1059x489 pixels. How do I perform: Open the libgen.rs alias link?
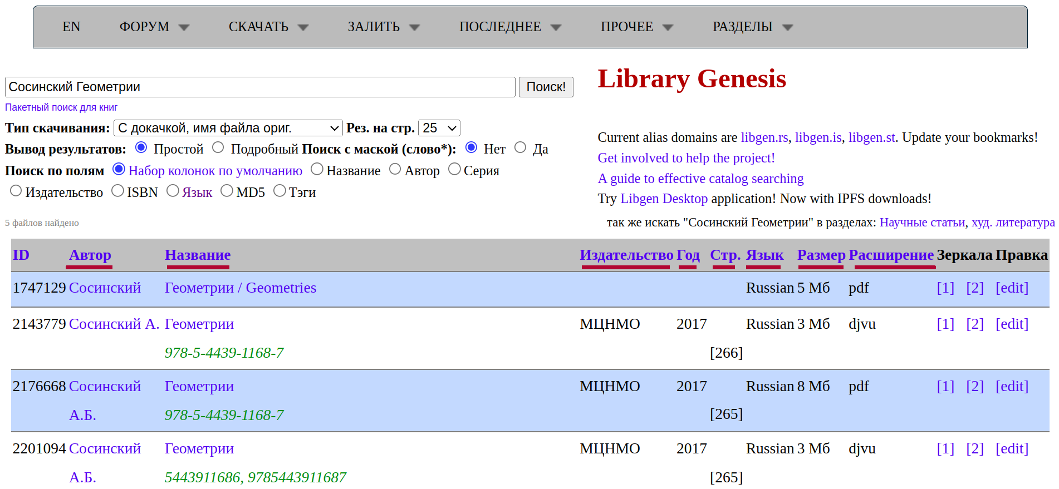[764, 137]
